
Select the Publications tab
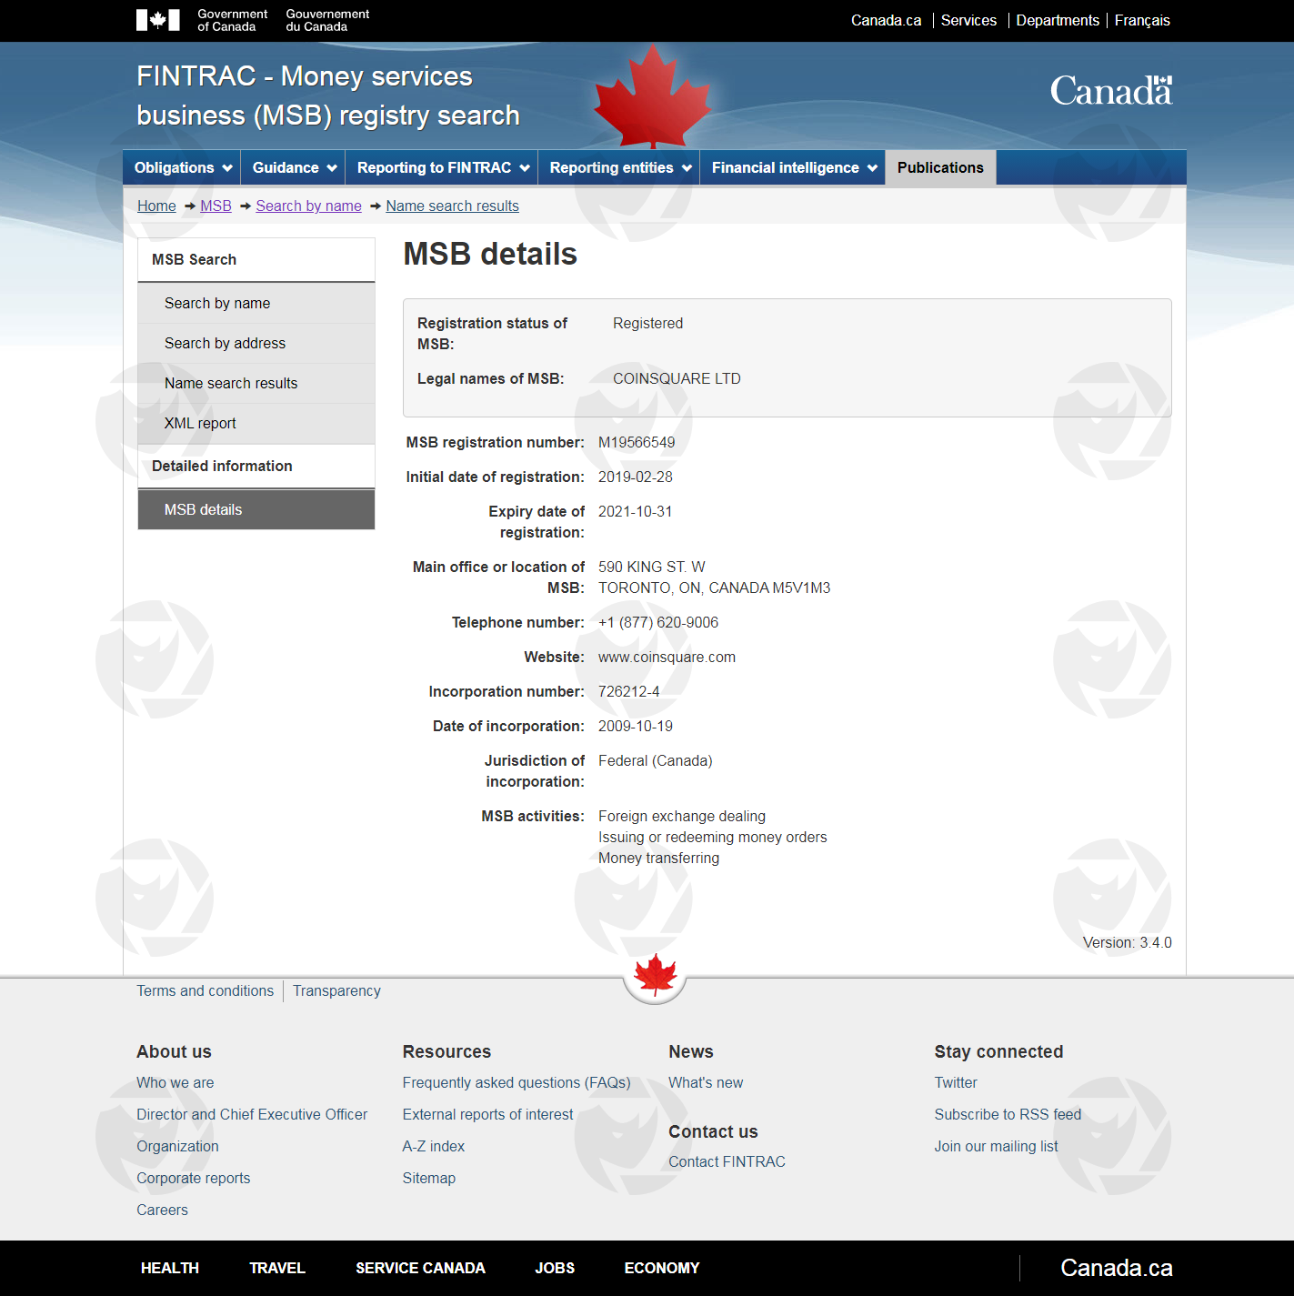(x=940, y=167)
